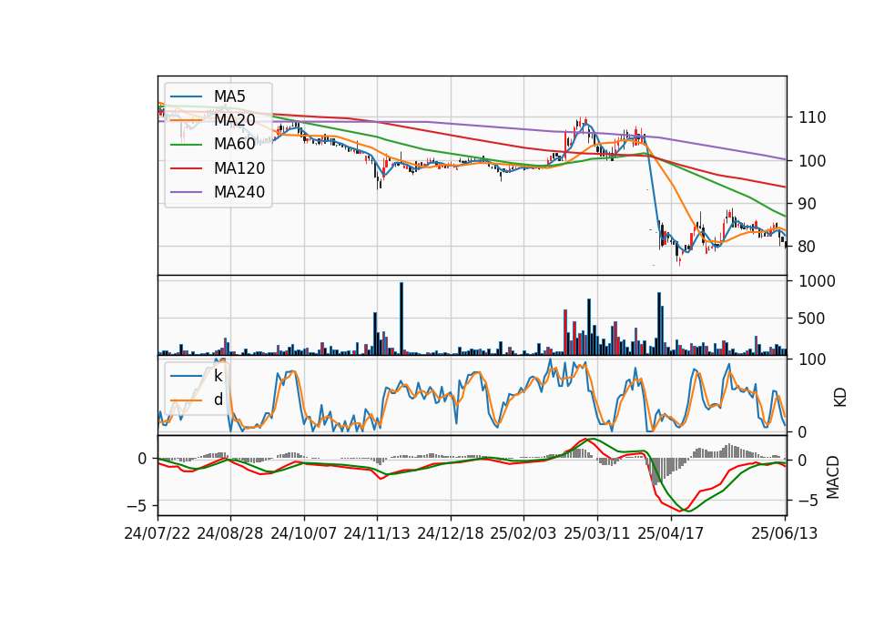The height and width of the screenshot is (628, 874).
Task: Click the 25/03/11 date axis label
Action: pos(597,533)
